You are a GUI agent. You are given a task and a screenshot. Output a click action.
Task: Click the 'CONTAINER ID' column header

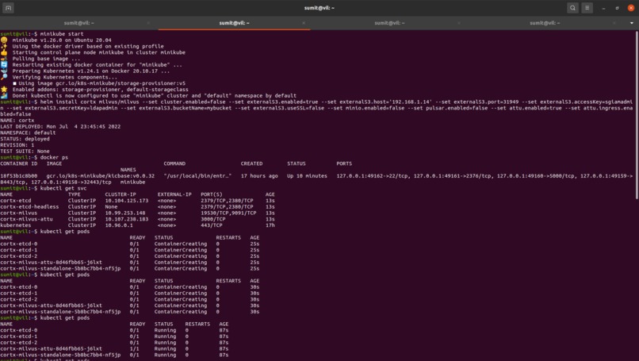(x=18, y=163)
